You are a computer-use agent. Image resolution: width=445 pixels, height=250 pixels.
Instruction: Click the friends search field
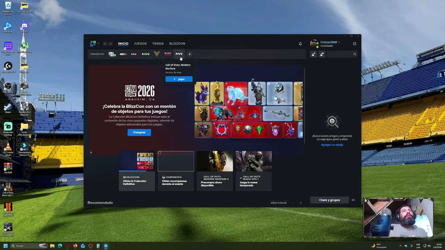(342, 54)
